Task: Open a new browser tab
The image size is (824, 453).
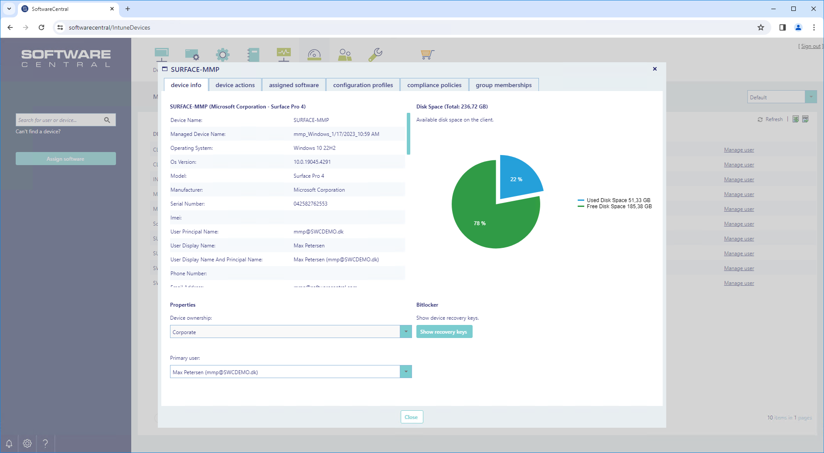Action: pos(128,9)
